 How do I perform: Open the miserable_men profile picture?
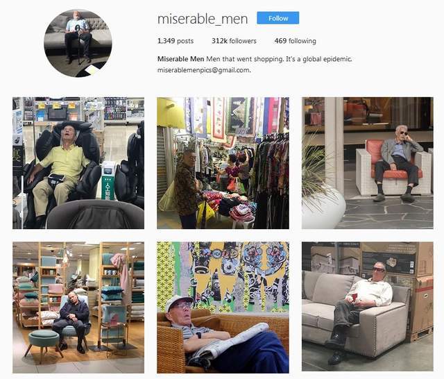click(x=78, y=43)
